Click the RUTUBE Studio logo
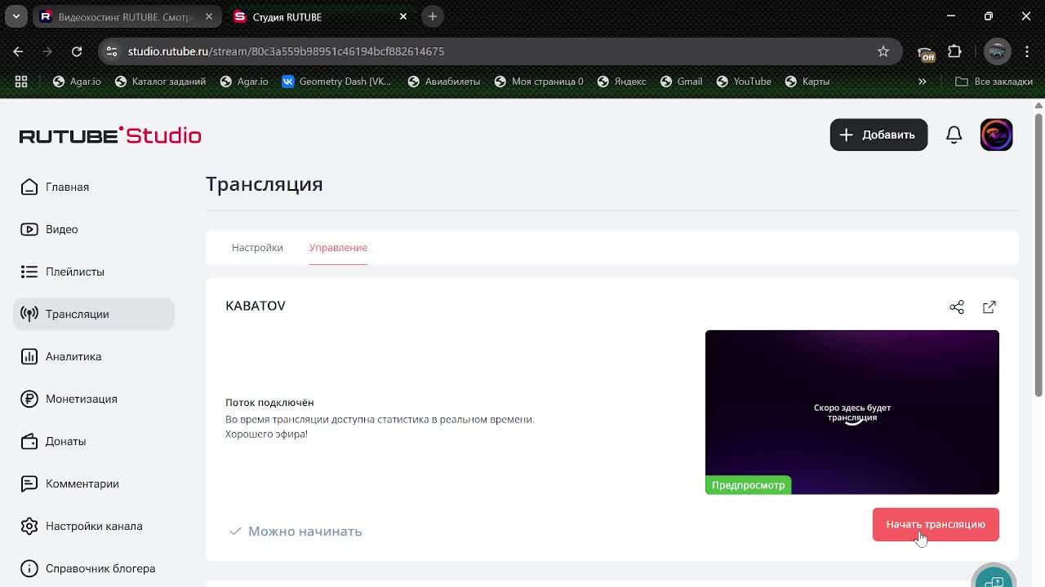The image size is (1045, 587). point(110,135)
